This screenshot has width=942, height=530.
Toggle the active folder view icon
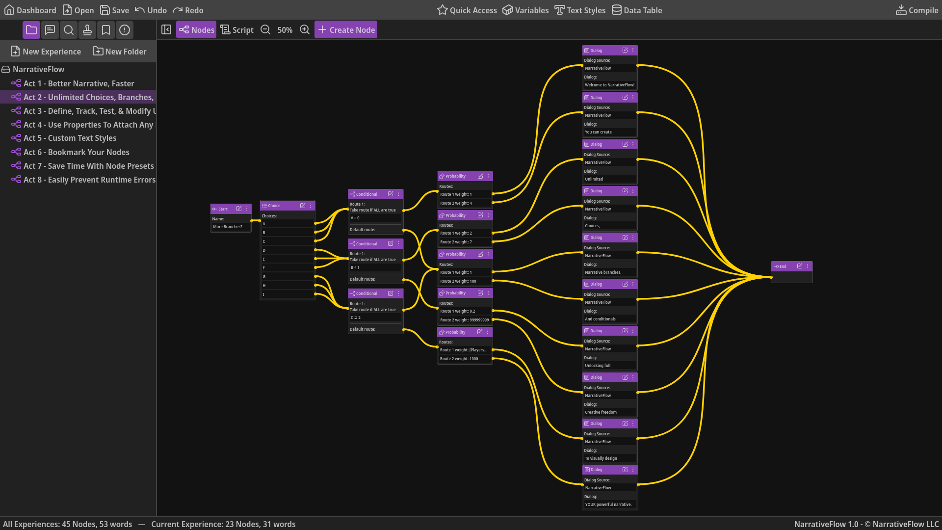coord(31,30)
